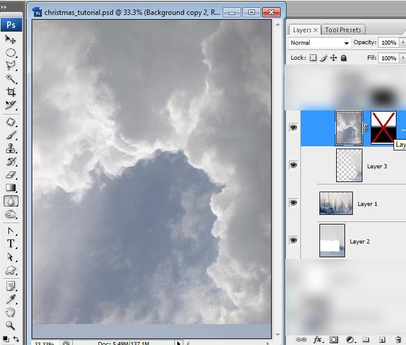
Task: Toggle visibility of Layer 1
Action: (293, 202)
